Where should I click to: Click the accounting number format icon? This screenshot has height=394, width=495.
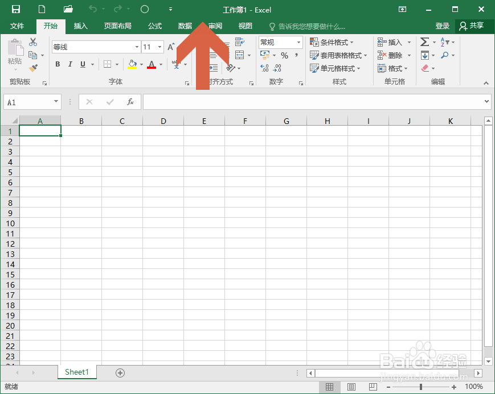265,56
